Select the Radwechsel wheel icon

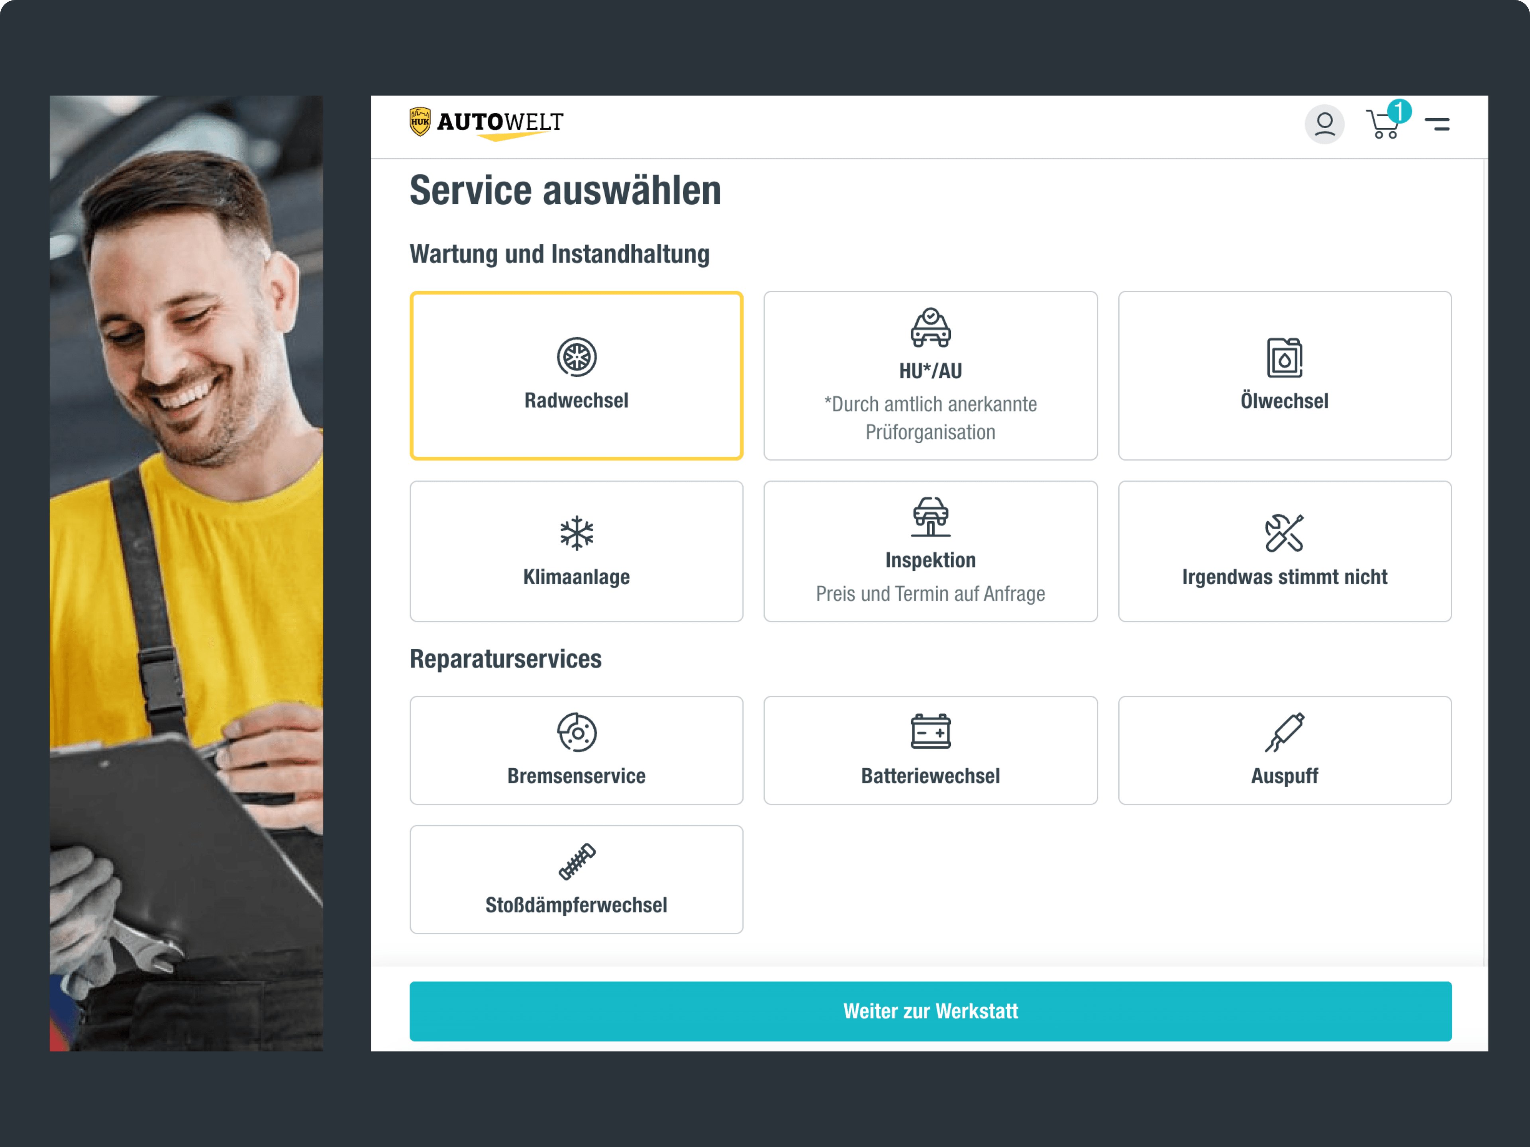pyautogui.click(x=576, y=357)
